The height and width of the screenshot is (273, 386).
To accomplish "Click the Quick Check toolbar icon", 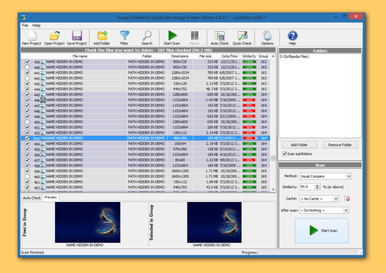I will [x=242, y=37].
